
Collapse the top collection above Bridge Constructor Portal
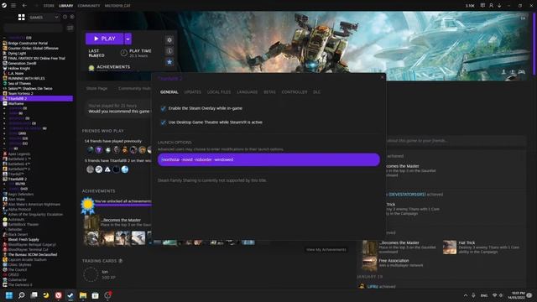coord(4,38)
